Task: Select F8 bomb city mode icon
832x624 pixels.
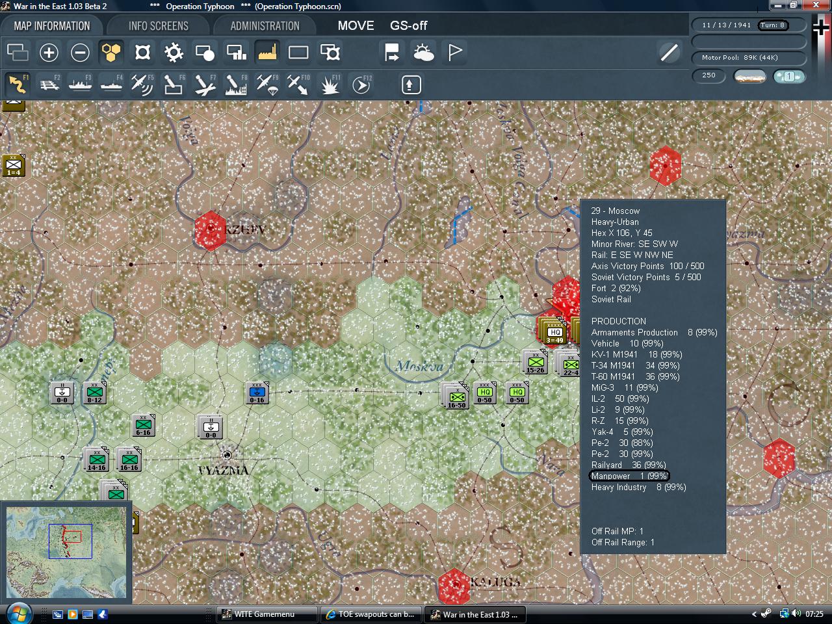Action: tap(236, 84)
